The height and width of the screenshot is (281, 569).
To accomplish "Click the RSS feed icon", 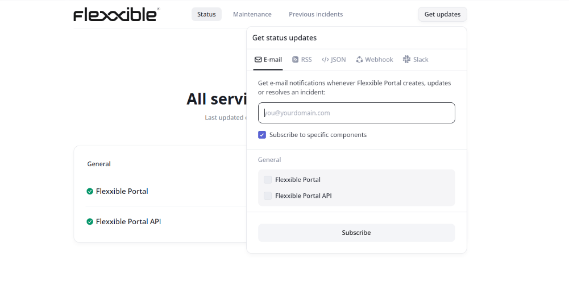I will tap(296, 60).
